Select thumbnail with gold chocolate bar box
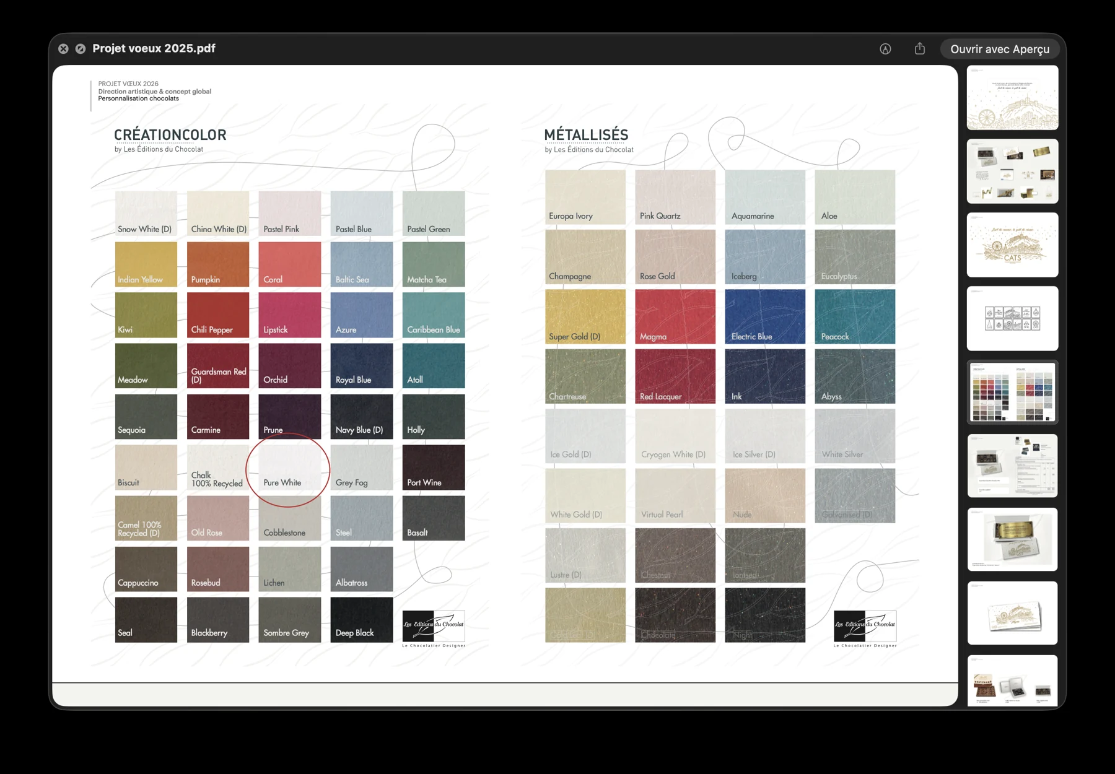 1013,539
